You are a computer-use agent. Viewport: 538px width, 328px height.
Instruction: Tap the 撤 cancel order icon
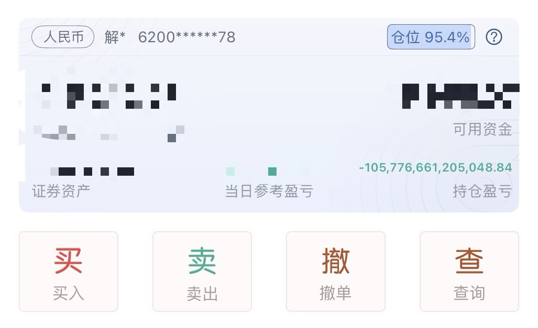point(336,261)
